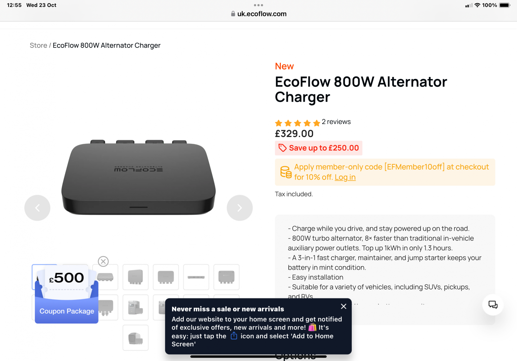Go to Store in breadcrumb
The height and width of the screenshot is (361, 517).
click(38, 45)
